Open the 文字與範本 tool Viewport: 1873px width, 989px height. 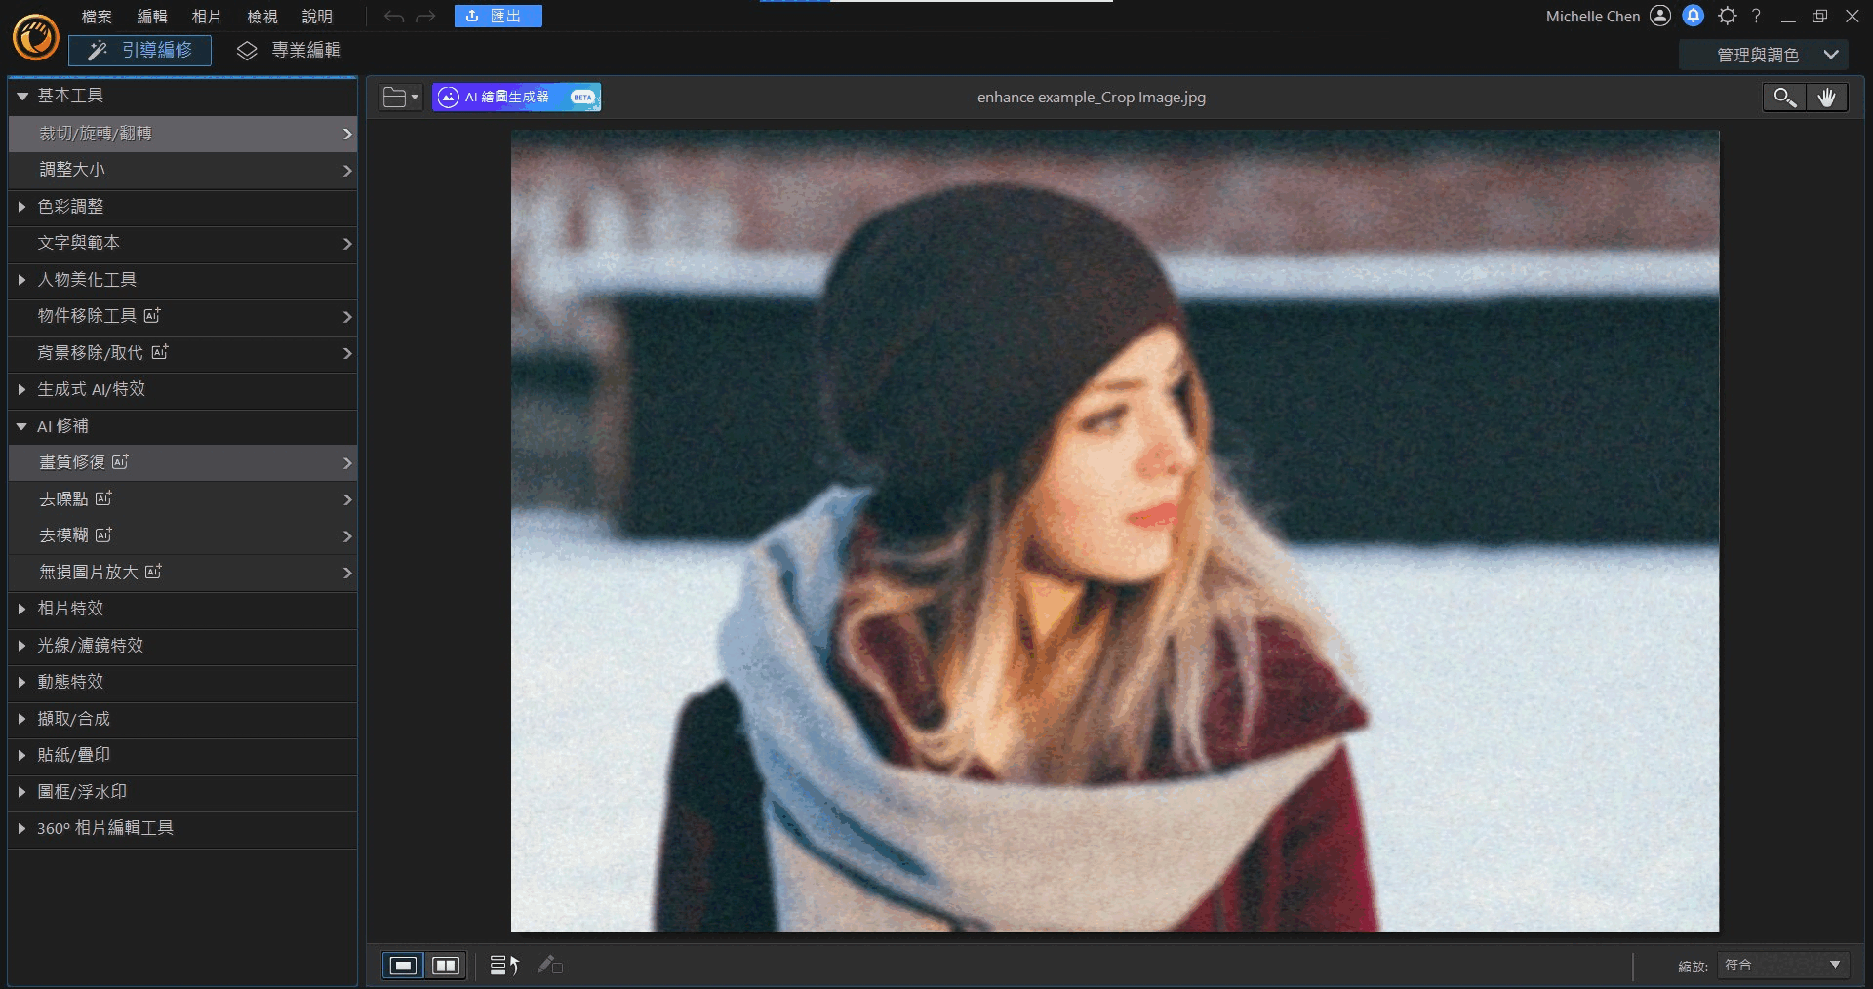tap(183, 243)
